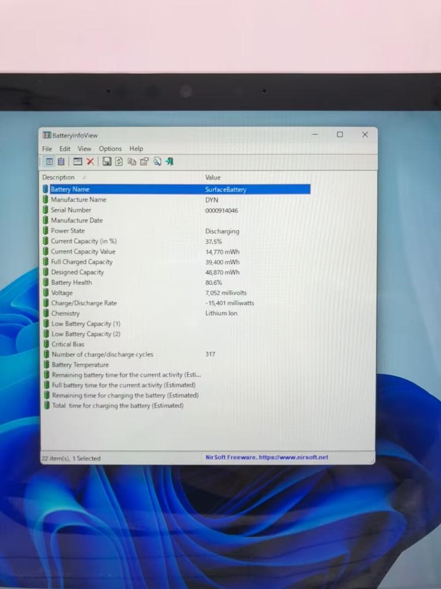Screen dimensions: 441x589
Task: Click the red X delete toolbar icon
Action: [90, 161]
